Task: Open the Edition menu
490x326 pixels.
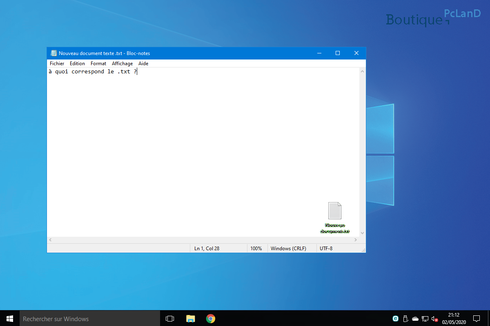Action: coord(77,64)
